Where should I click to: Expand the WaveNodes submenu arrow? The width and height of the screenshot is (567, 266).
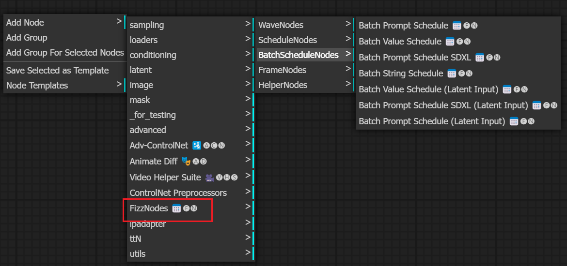(348, 24)
